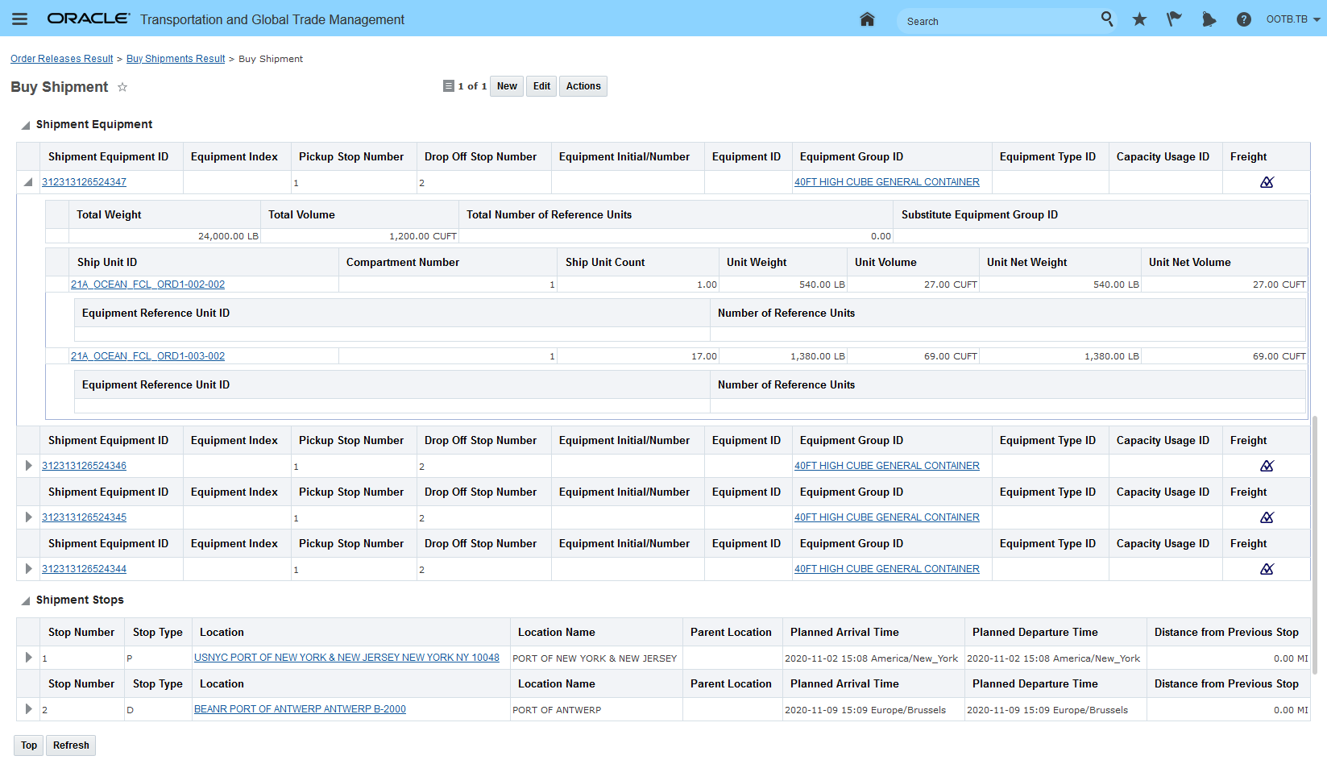Click the Refresh button
Screen dimensions: 1327x760
[71, 745]
